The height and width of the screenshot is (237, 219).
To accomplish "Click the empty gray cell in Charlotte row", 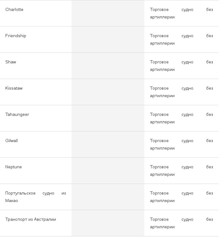I will tap(108, 13).
